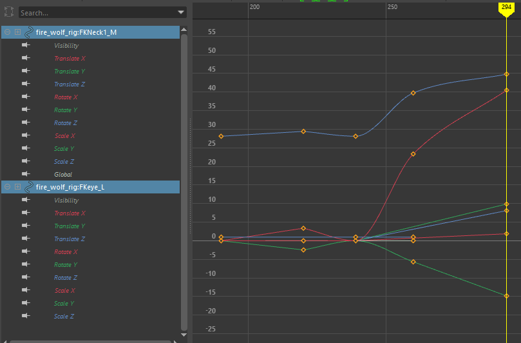Viewport: 521px width, 343px height.
Task: Click channel icon for FKNeck1_M Scale Z
Action: [x=26, y=161]
